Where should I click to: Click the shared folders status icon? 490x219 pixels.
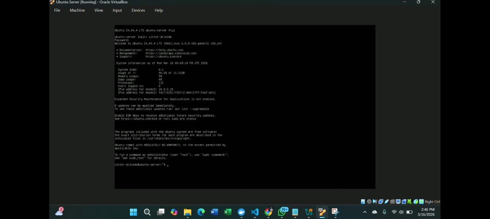(x=392, y=201)
